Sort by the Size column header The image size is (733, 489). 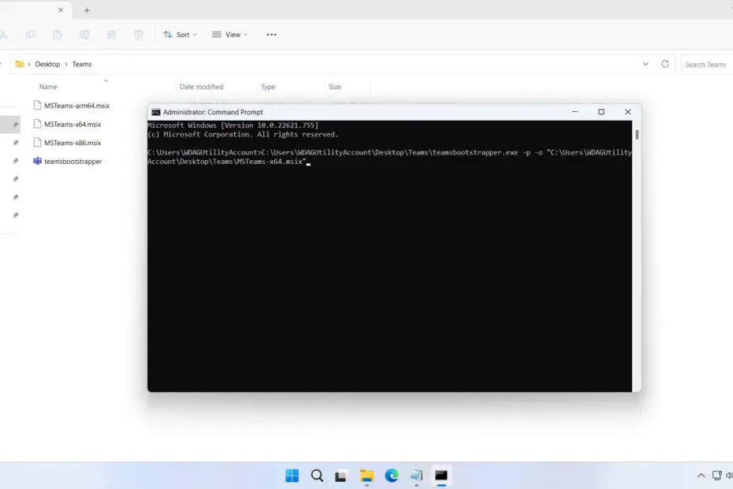335,87
